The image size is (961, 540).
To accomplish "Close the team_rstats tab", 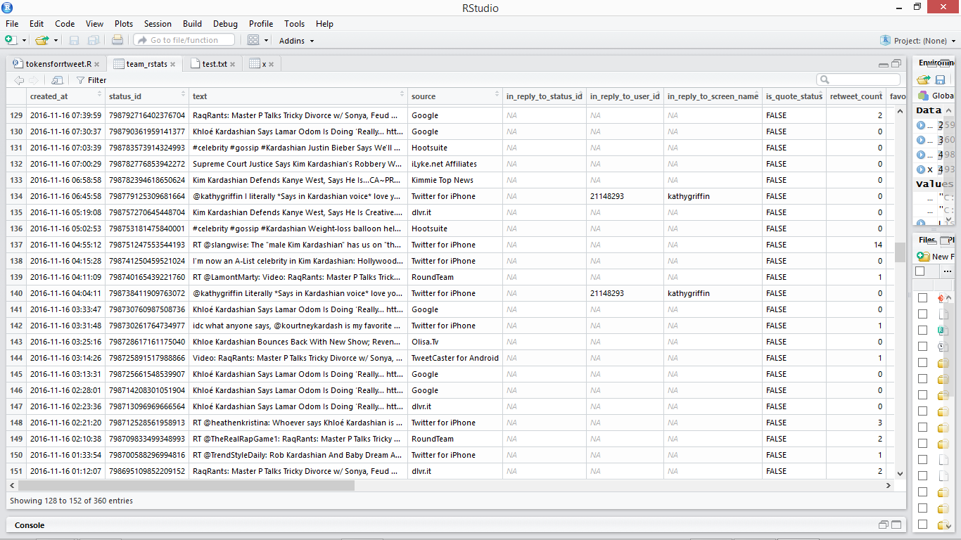I will (172, 64).
